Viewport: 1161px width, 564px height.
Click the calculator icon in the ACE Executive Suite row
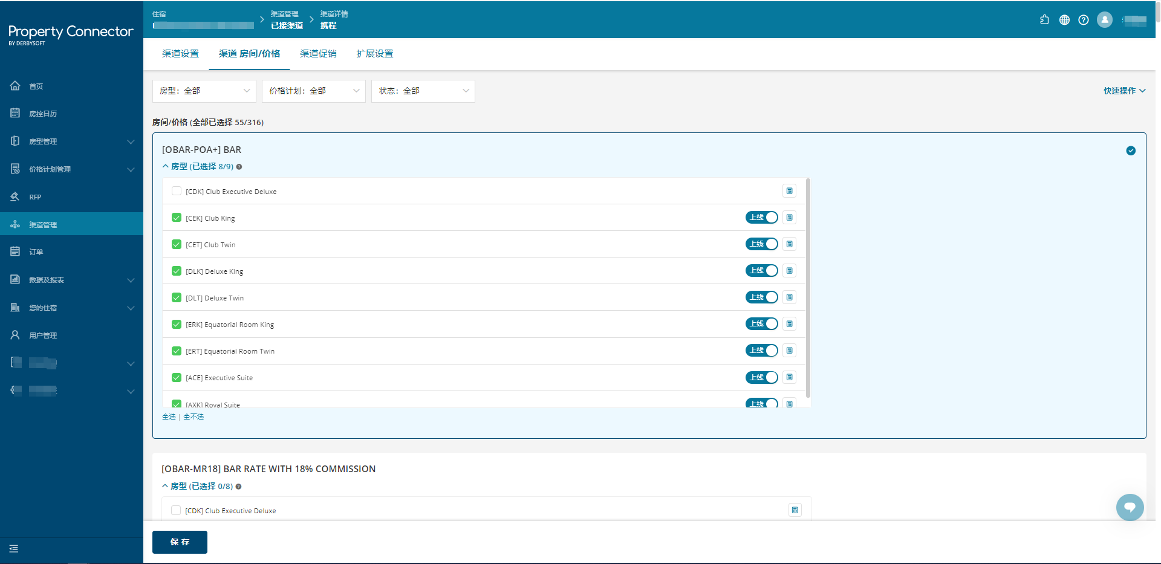[789, 377]
